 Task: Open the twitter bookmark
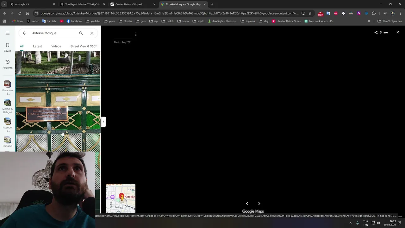tap(33, 21)
